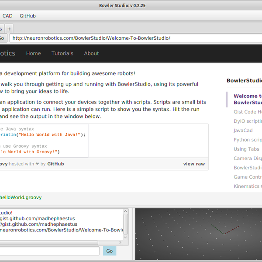
Task: Click the horizontal scrollbar thumb in the output
Action: (x=48, y=243)
